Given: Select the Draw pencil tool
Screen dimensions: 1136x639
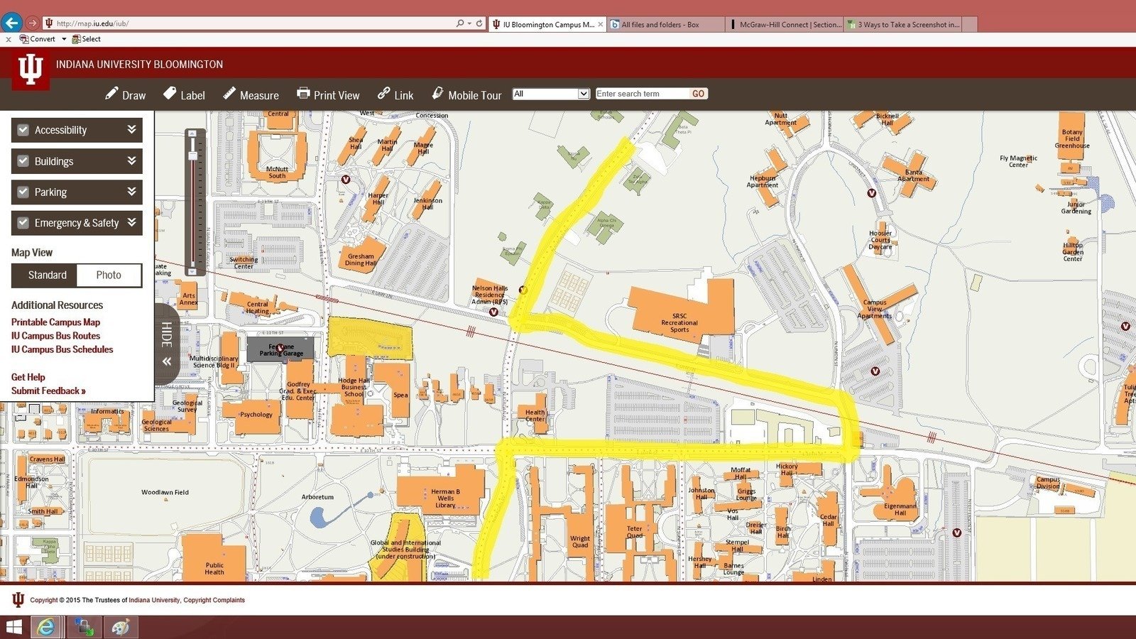Looking at the screenshot, I should [125, 94].
